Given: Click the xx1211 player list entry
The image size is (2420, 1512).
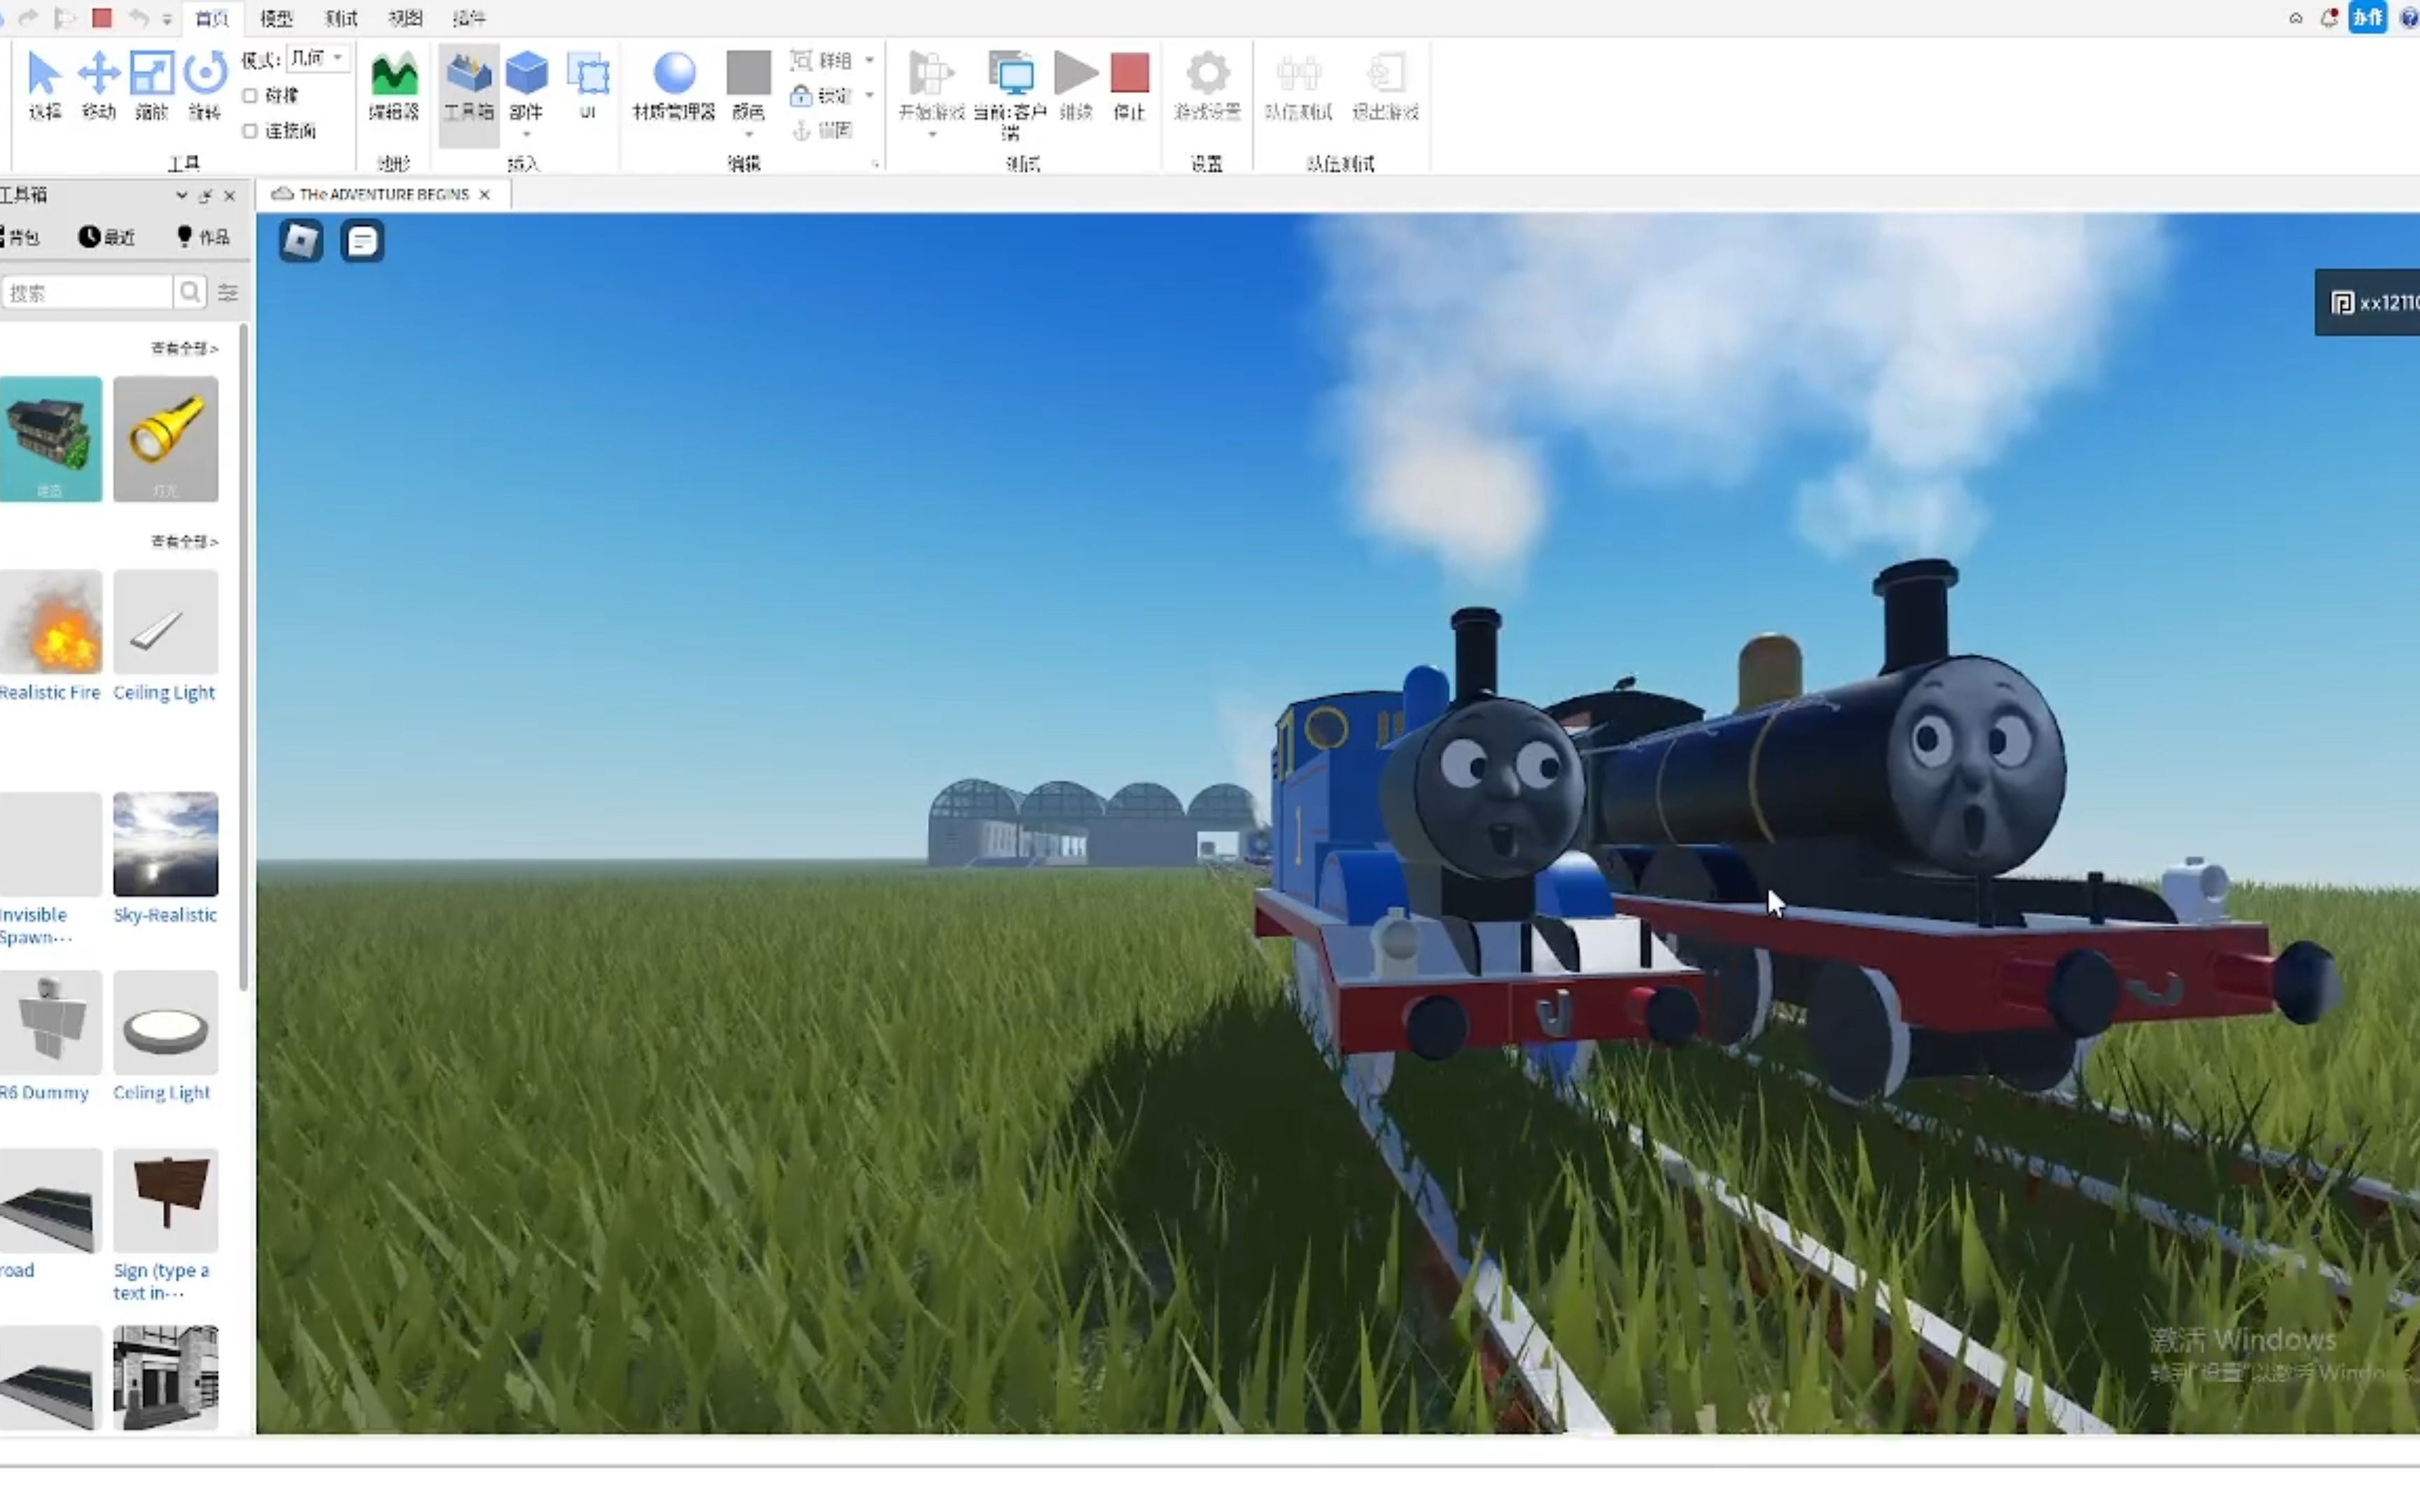Looking at the screenshot, I should coord(2368,302).
